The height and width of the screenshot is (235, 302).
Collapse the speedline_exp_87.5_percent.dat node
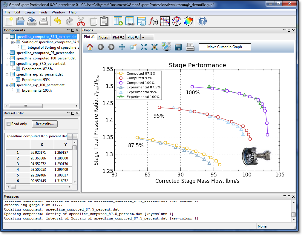tap(7, 64)
